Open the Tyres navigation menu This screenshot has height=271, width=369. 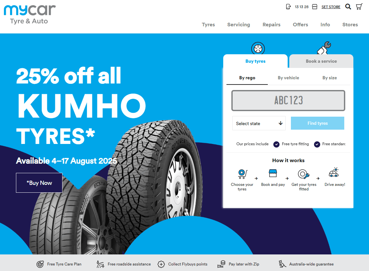pos(208,25)
